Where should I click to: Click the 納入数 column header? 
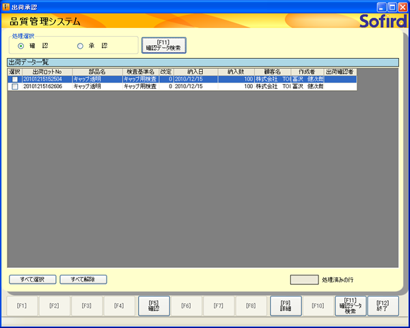point(236,71)
